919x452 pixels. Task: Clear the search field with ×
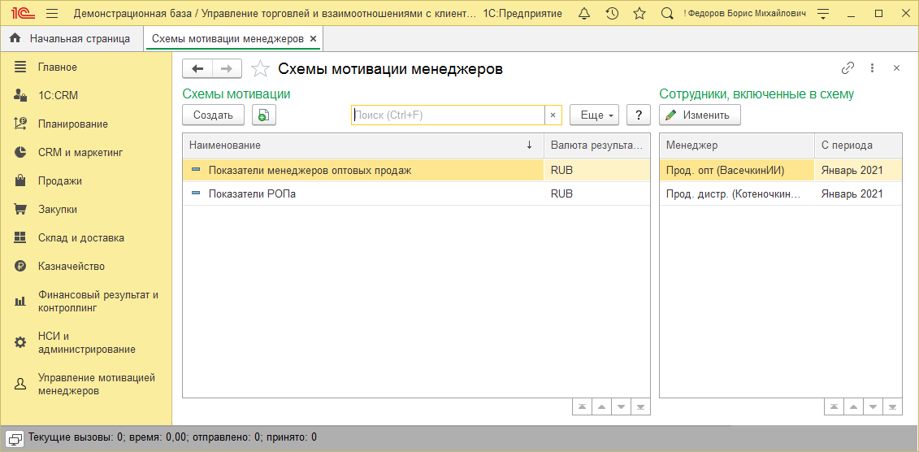[553, 115]
